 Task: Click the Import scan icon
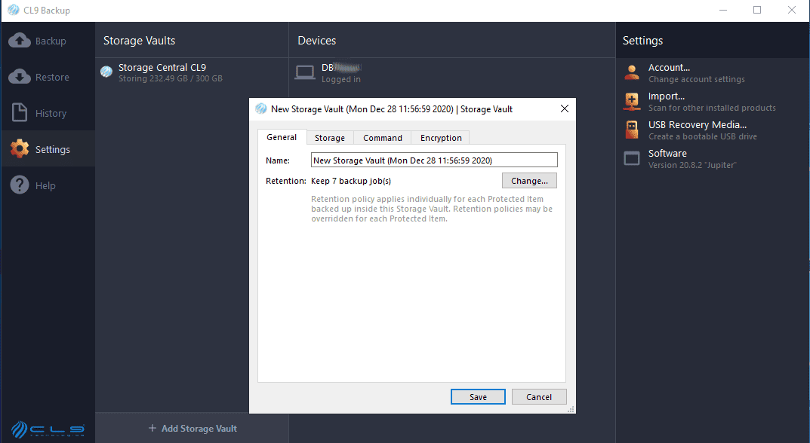[631, 100]
